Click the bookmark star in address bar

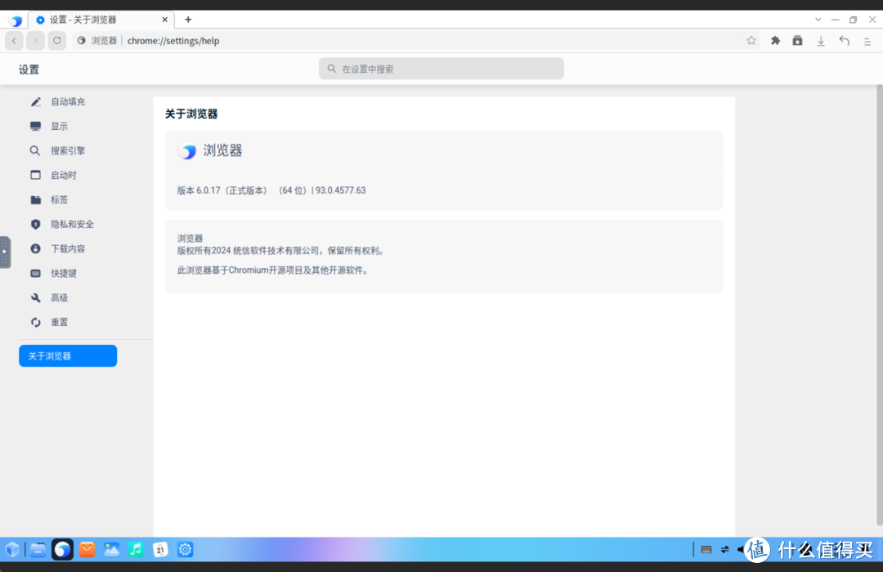click(751, 41)
